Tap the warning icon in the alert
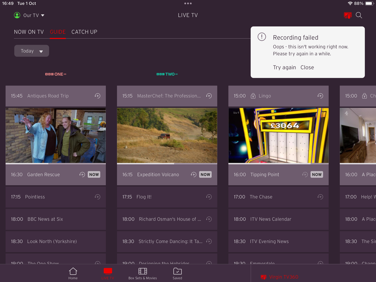 coord(262,37)
